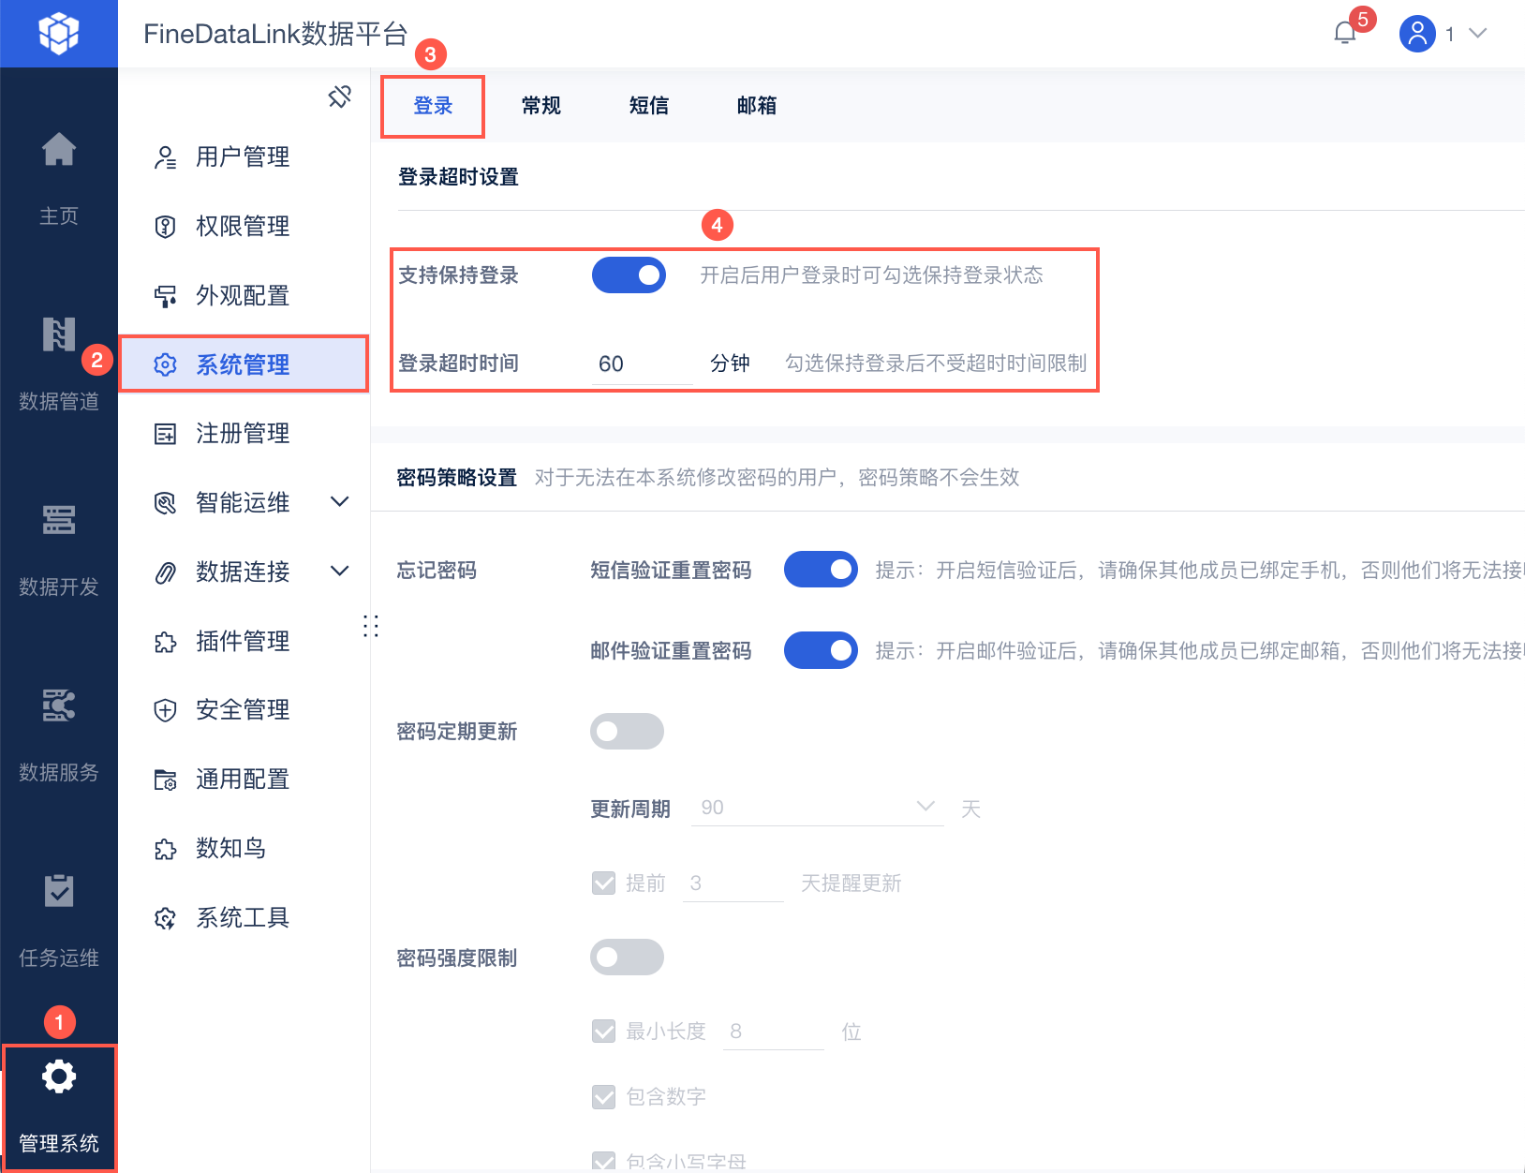Expand the 智能运维 submenu chevron
The width and height of the screenshot is (1525, 1173).
click(x=340, y=502)
